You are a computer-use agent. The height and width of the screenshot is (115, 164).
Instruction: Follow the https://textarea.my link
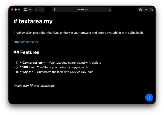(x=26, y=42)
